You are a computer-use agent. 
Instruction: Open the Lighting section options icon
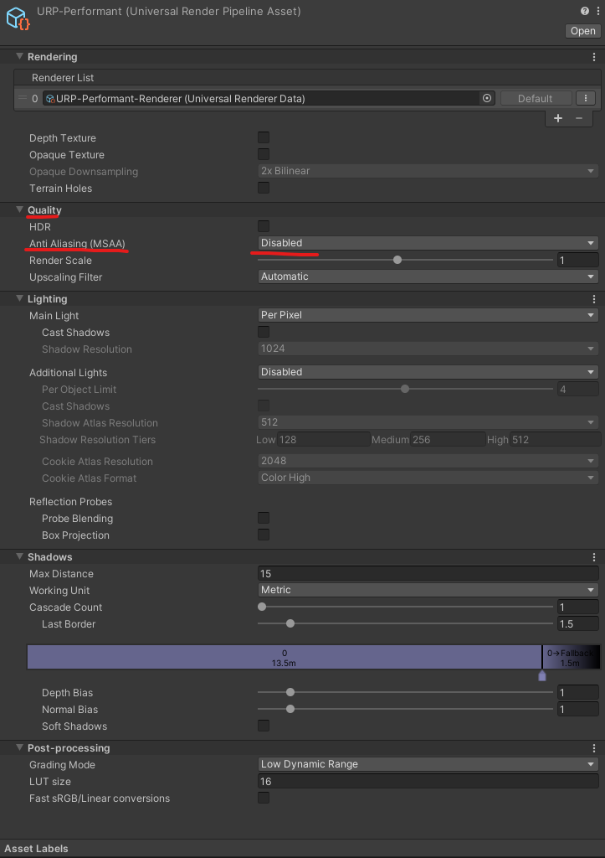click(594, 298)
